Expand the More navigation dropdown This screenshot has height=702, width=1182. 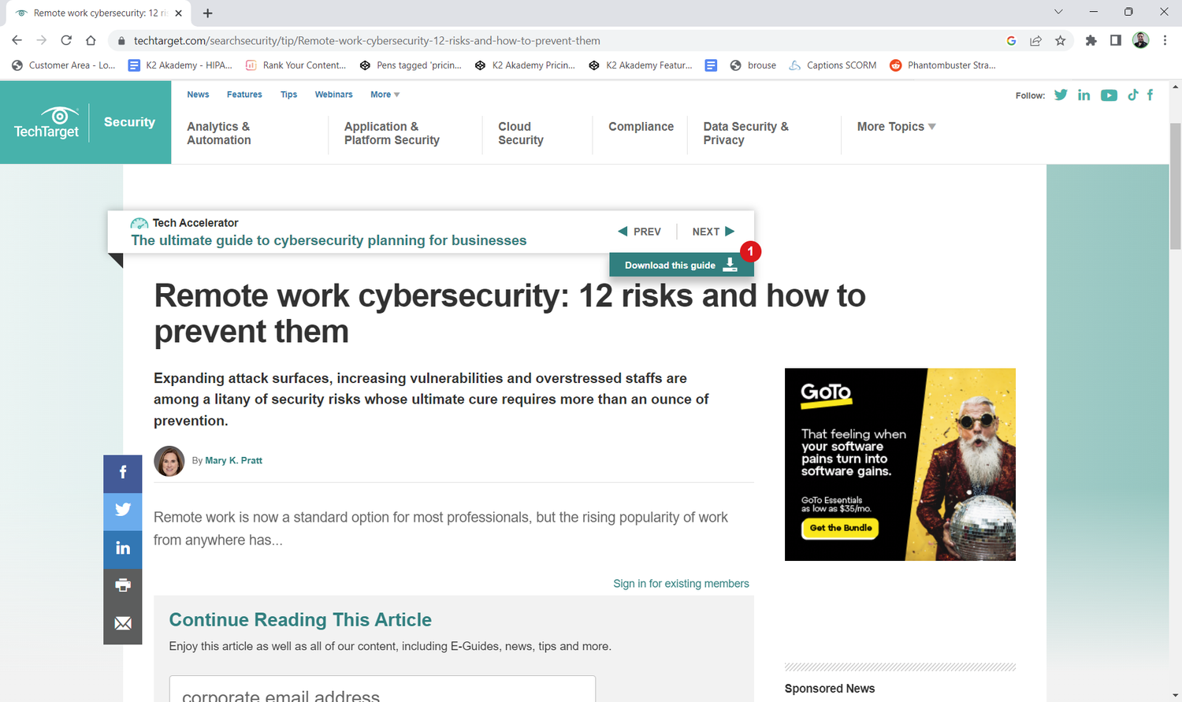pos(384,95)
